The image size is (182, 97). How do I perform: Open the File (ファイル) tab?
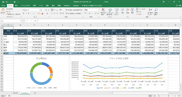click(3, 5)
